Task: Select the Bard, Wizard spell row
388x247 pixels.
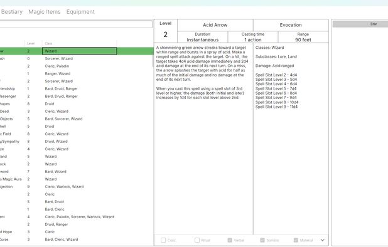Action: pos(76,172)
